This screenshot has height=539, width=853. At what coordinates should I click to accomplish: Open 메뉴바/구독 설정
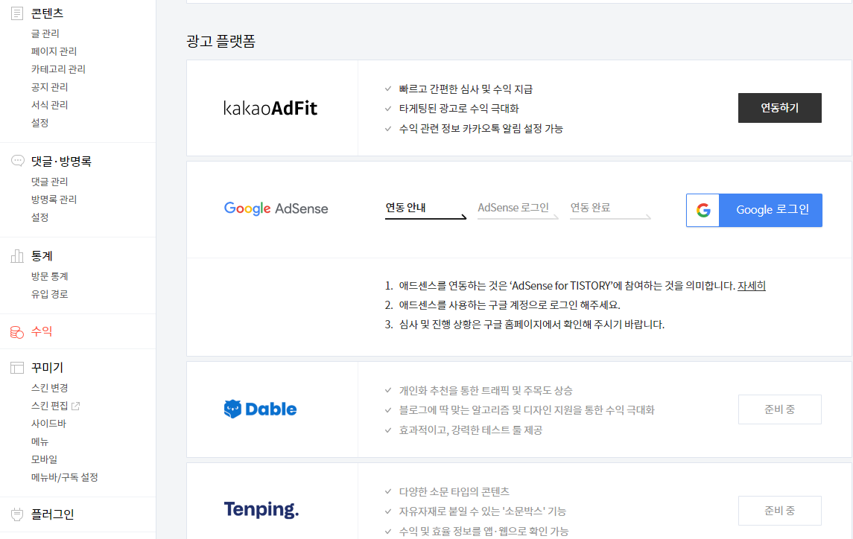(64, 477)
